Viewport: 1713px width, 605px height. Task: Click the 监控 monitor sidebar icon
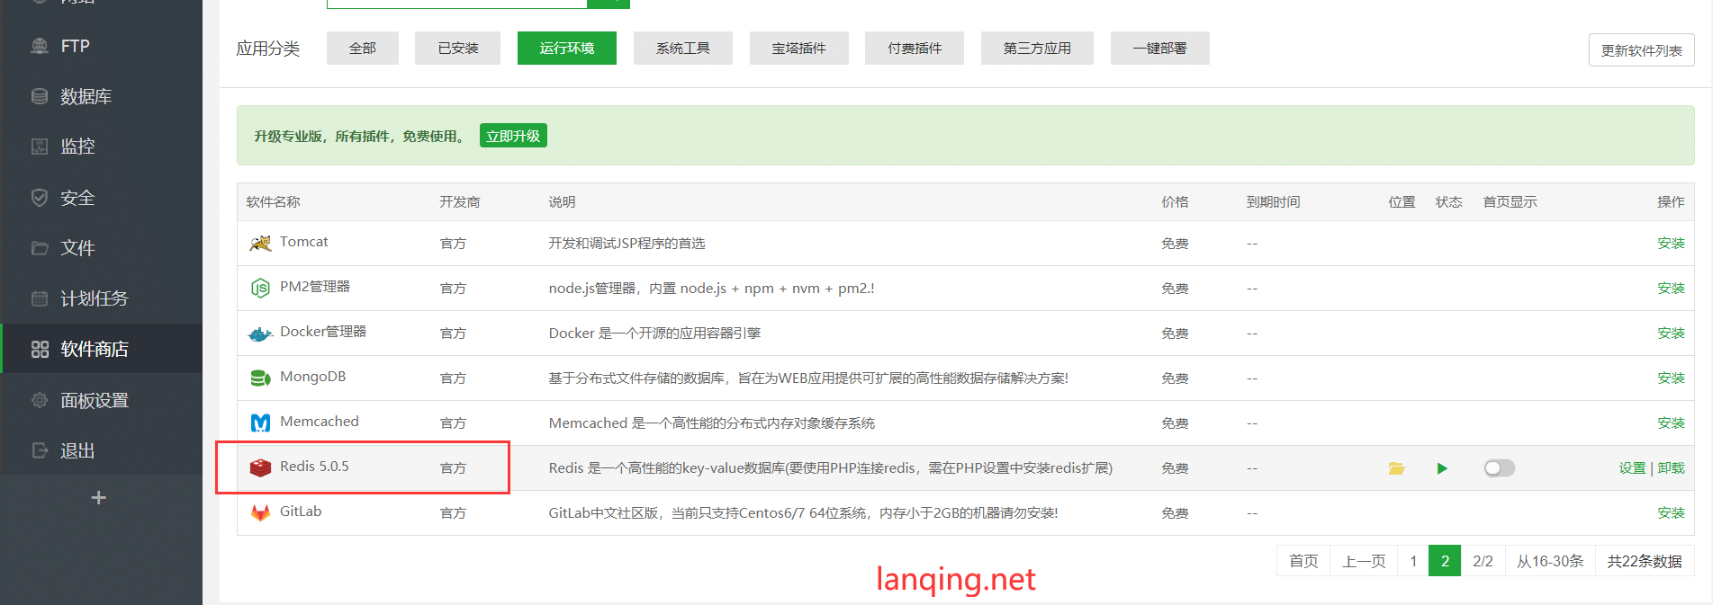pyautogui.click(x=40, y=147)
